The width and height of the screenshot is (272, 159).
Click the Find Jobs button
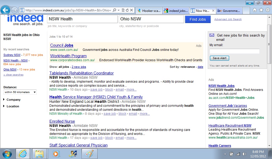tap(198, 19)
